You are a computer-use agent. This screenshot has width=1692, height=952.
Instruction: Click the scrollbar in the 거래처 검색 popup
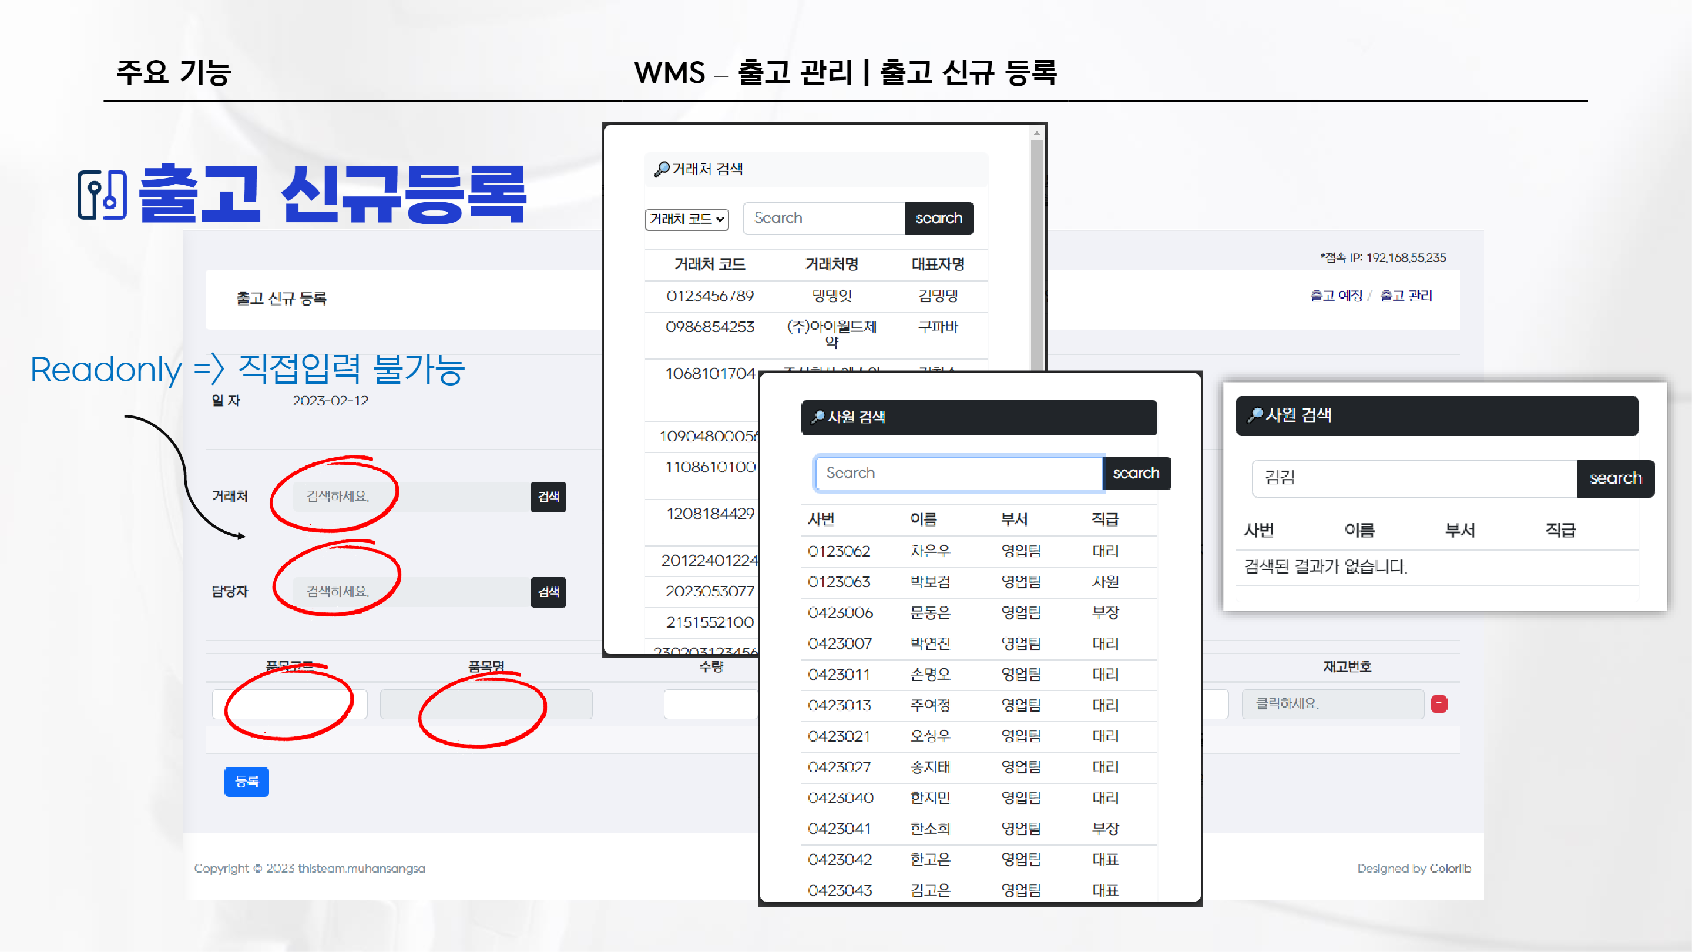[1036, 256]
